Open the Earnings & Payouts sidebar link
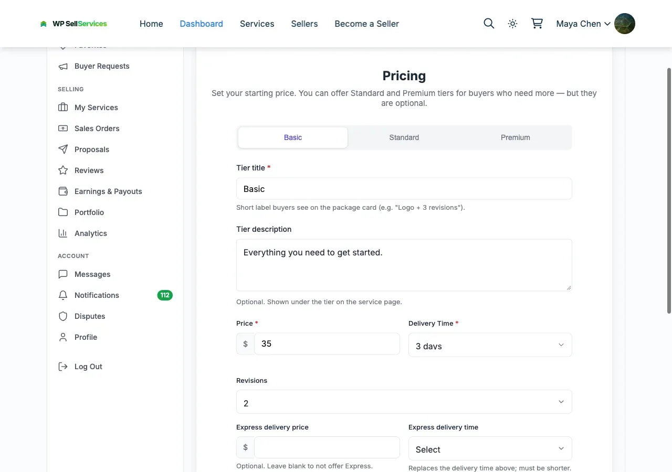The image size is (672, 472). tap(115, 191)
